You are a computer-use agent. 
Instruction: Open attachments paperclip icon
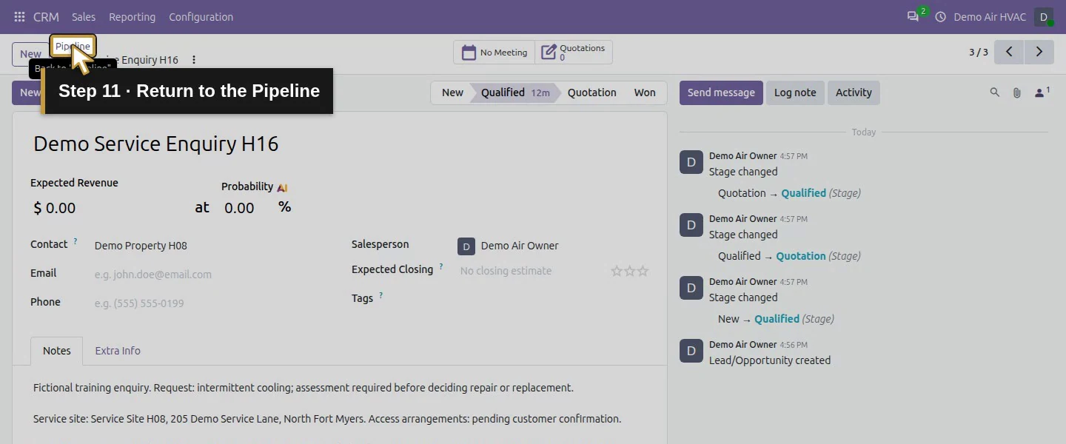tap(1017, 92)
